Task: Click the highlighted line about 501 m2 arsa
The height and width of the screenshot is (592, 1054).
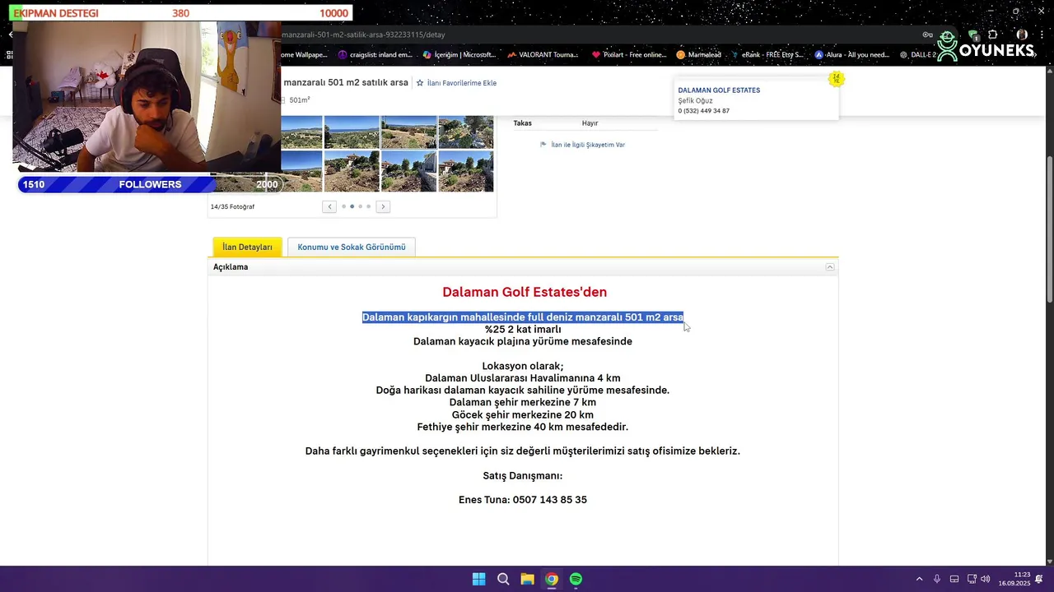Action: pyautogui.click(x=523, y=317)
